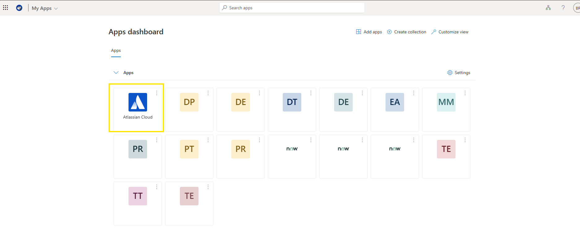Click Add apps button

point(369,32)
